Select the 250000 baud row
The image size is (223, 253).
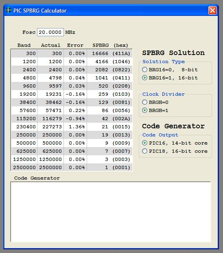72,135
